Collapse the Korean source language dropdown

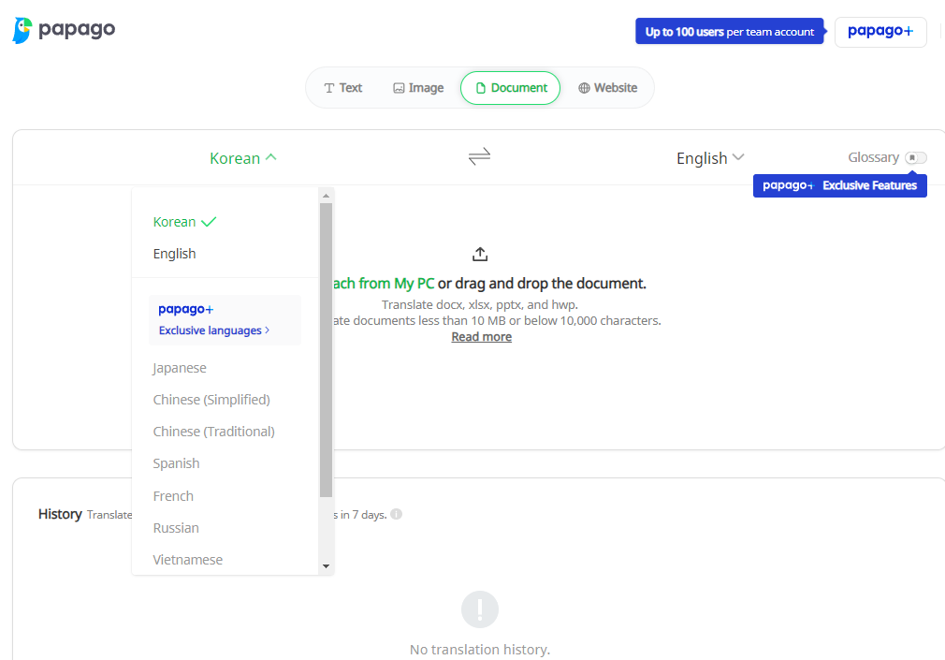tap(243, 158)
